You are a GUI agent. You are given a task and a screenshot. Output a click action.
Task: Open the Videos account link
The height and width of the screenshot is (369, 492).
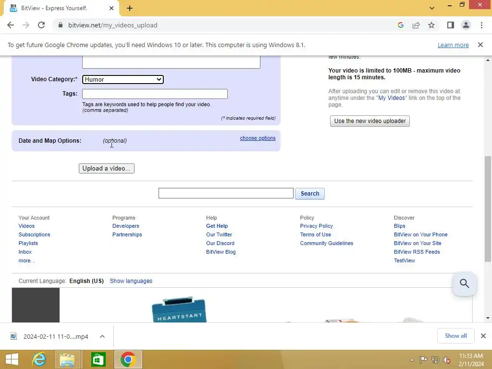pos(26,226)
